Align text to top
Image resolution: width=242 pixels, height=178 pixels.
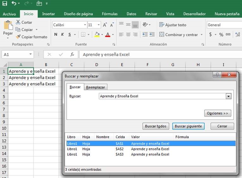(121, 24)
